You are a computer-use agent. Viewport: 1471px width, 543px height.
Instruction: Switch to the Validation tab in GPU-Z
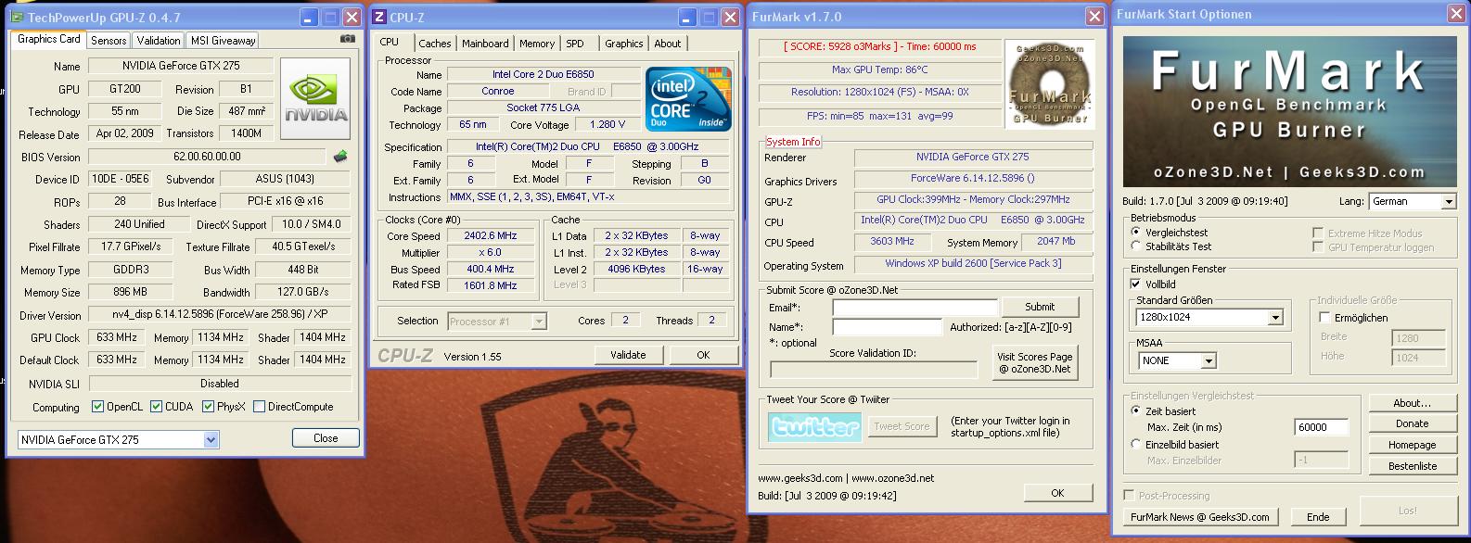click(x=159, y=41)
